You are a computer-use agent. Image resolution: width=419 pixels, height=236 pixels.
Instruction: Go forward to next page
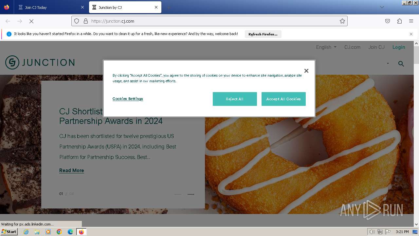(x=20, y=21)
